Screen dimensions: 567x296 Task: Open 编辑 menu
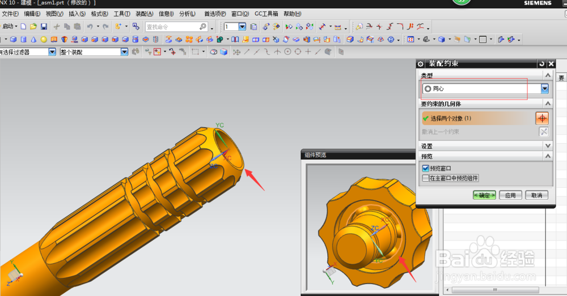[32, 14]
